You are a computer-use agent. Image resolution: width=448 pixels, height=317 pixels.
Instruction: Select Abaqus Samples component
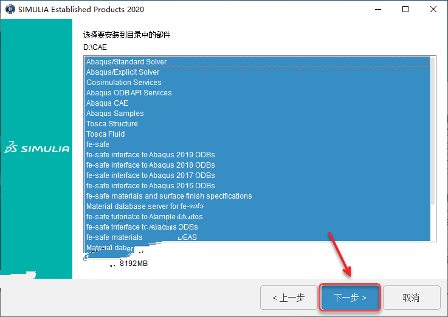point(257,114)
